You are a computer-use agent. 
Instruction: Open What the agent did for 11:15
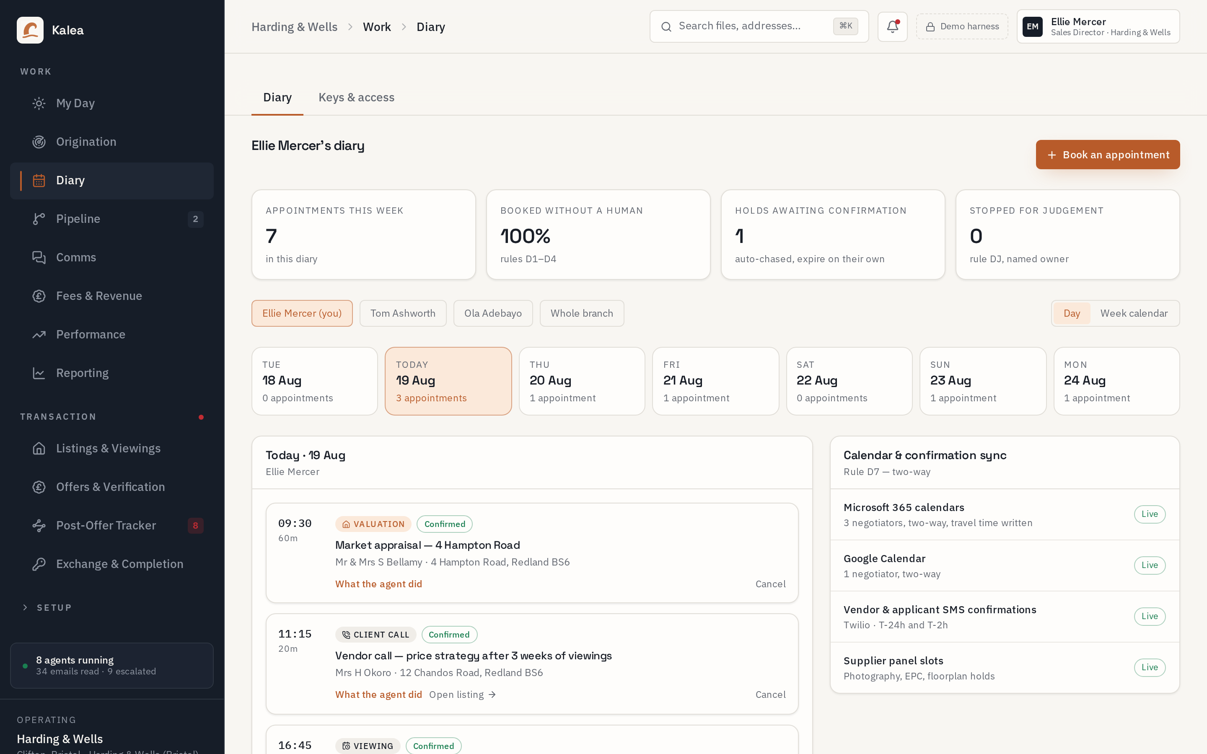(378, 695)
